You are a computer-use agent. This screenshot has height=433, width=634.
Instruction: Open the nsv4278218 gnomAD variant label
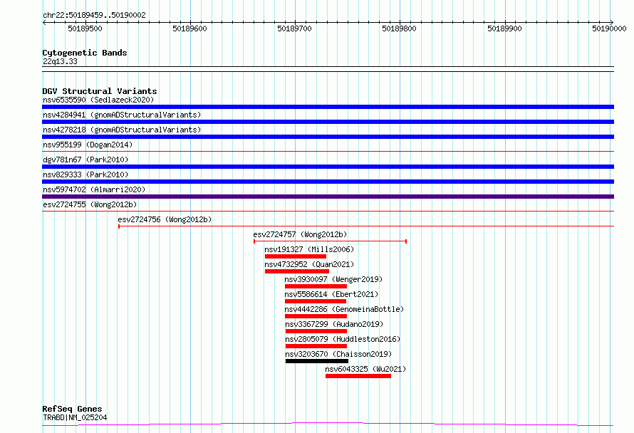click(122, 130)
